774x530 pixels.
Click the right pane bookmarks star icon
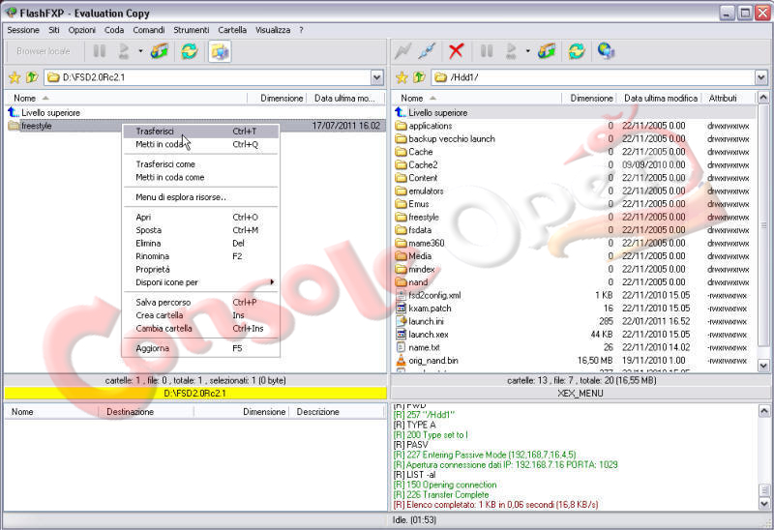click(x=402, y=77)
